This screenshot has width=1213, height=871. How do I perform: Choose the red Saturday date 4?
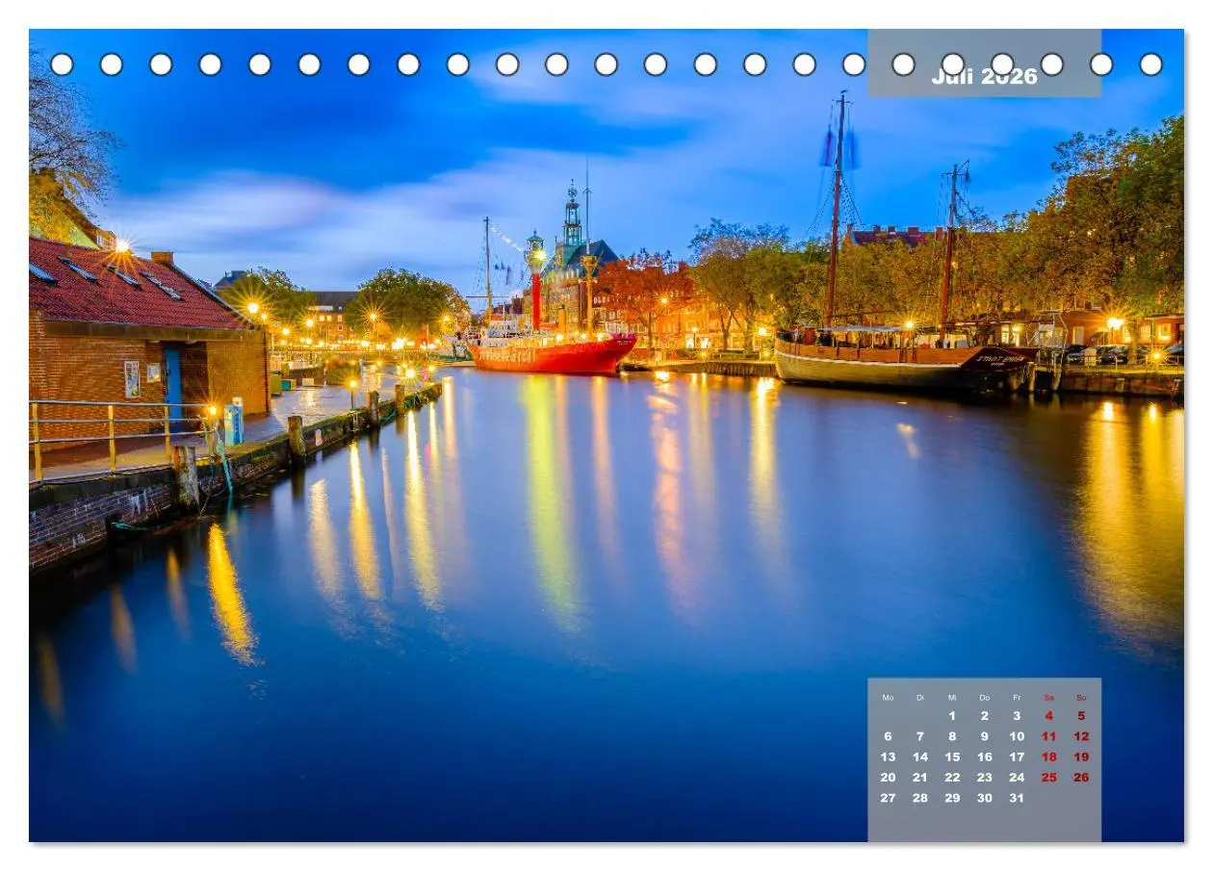pos(1049,716)
